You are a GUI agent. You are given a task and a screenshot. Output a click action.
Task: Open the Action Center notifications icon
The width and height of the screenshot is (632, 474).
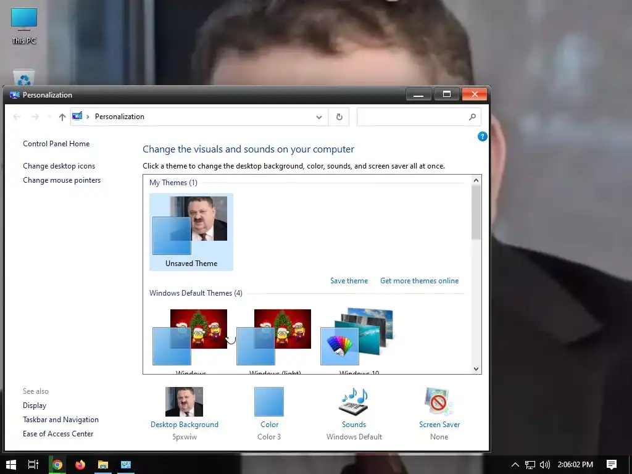(x=612, y=465)
